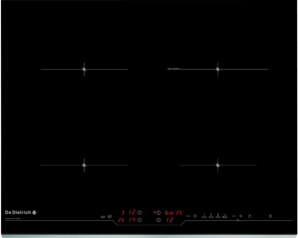This screenshot has width=298, height=238.
Task: Decrease power with minus left of presets
Action: pyautogui.click(x=188, y=216)
